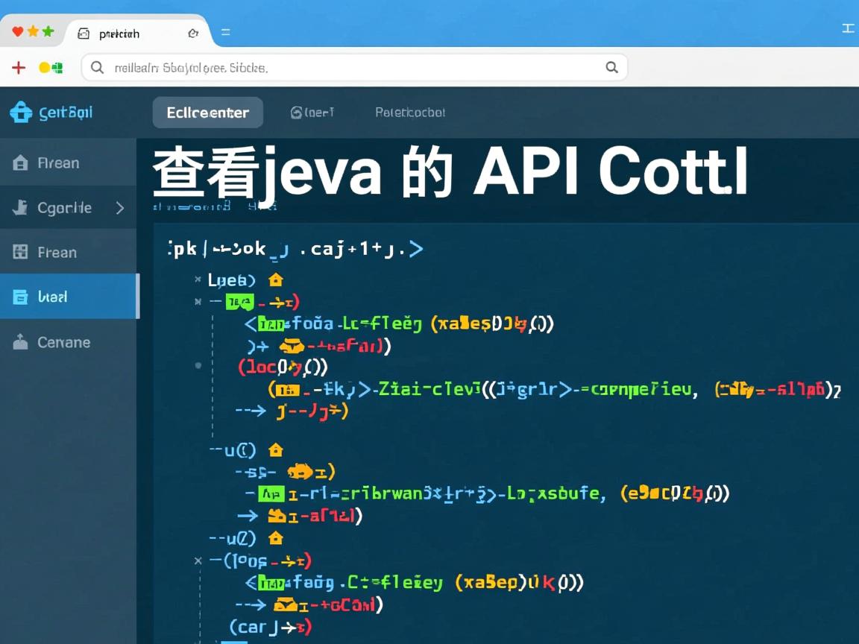Click inside the address search field
Image resolution: width=859 pixels, height=644 pixels.
tap(336, 67)
